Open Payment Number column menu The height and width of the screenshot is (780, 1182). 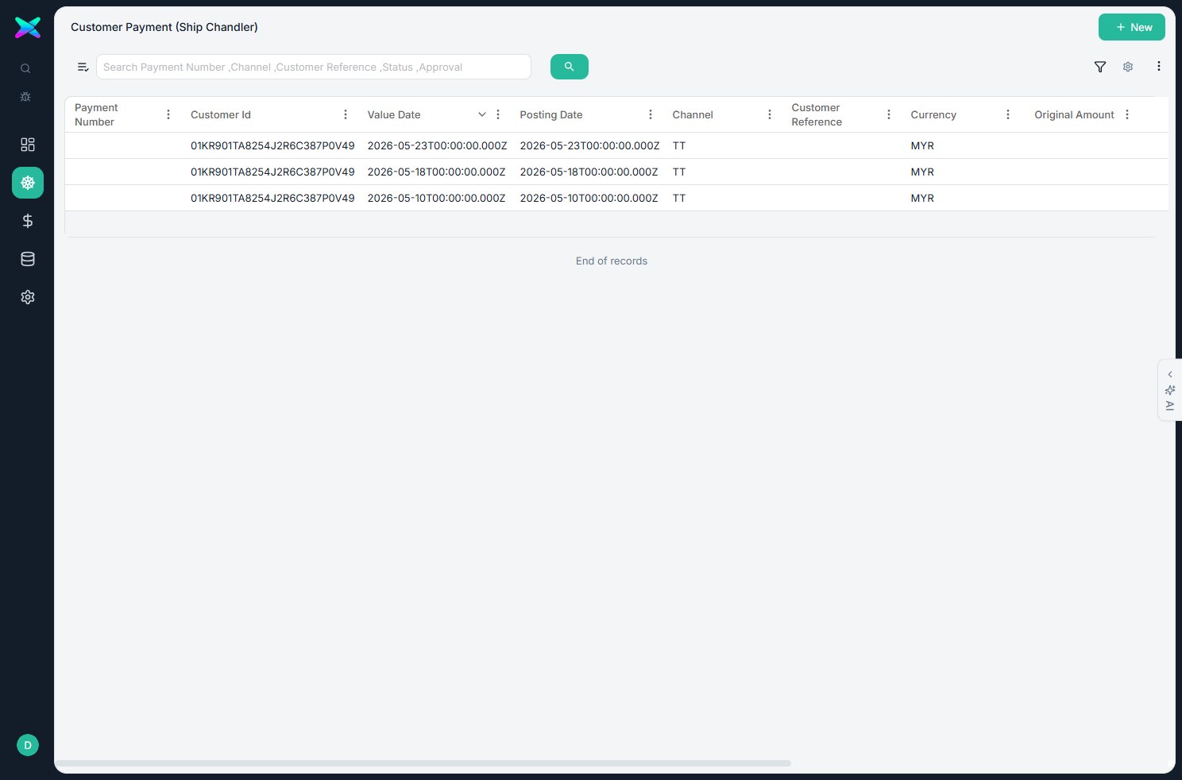click(x=168, y=114)
